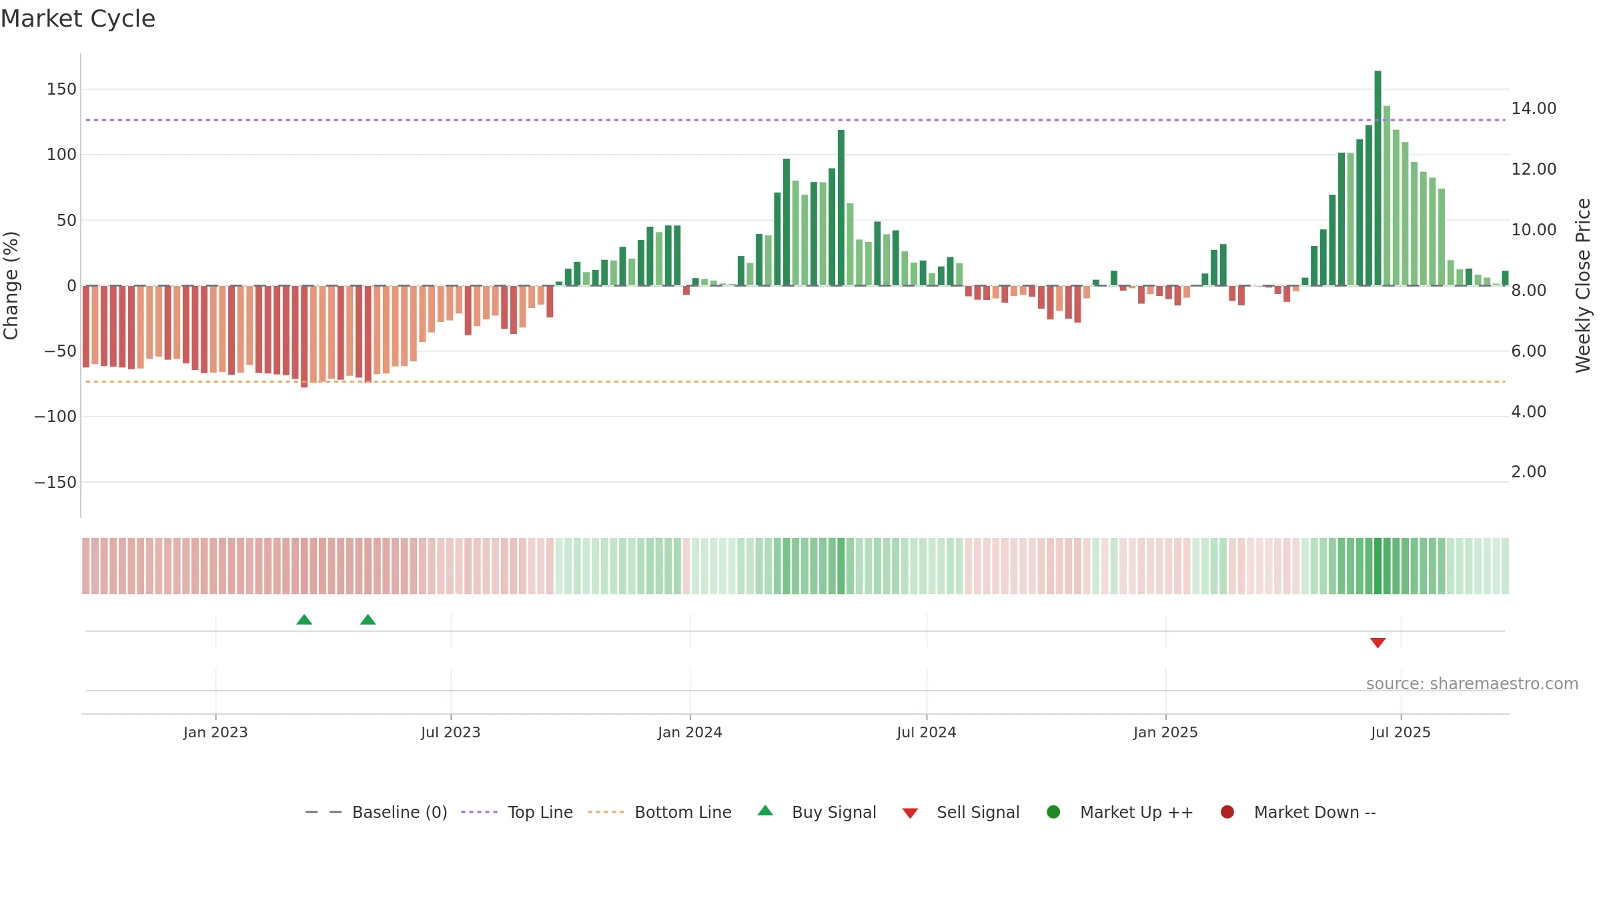
Task: Select the Jan 2024 axis label
Action: pyautogui.click(x=690, y=732)
